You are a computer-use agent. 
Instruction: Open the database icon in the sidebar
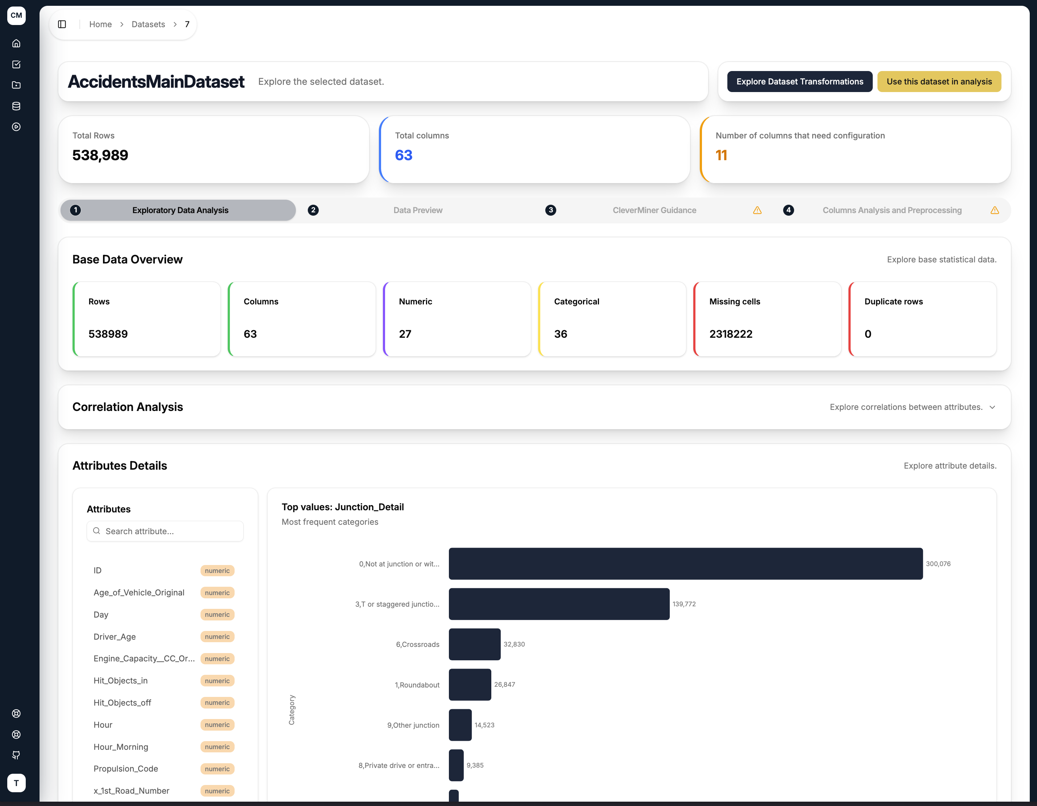[16, 106]
